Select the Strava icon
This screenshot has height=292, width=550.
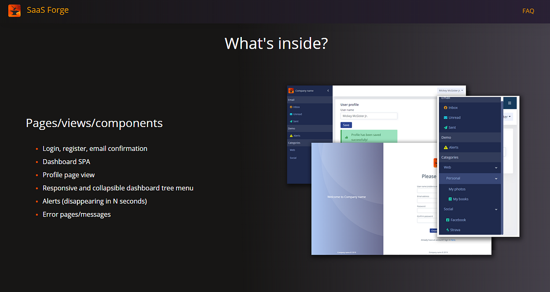pos(447,229)
